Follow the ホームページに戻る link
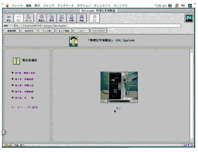Viewport: 198px width, 152px height. coord(25,107)
